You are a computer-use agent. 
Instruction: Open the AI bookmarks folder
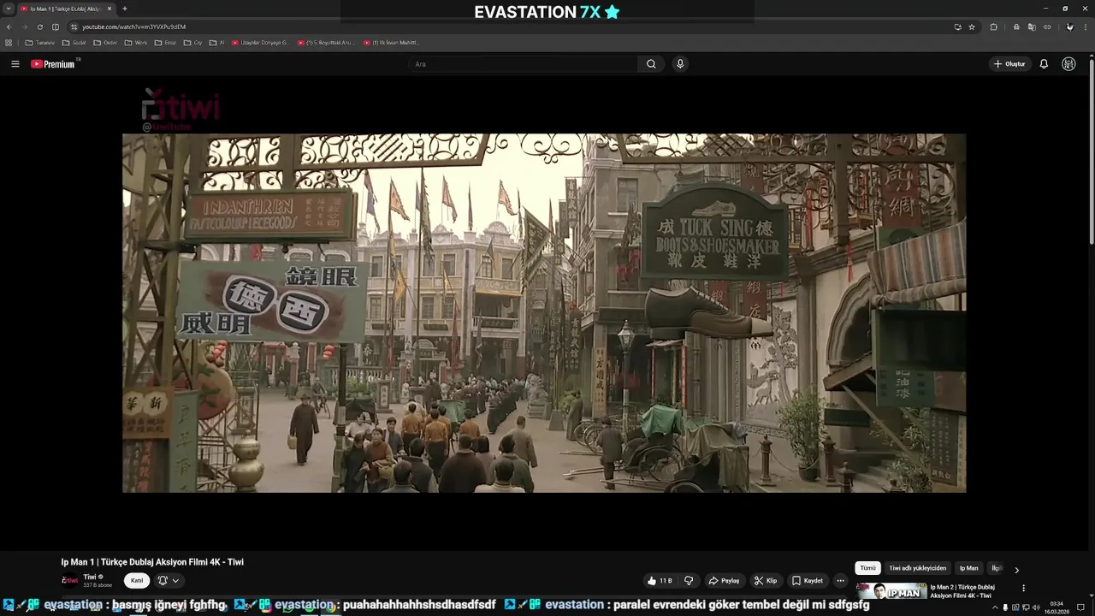pyautogui.click(x=217, y=43)
